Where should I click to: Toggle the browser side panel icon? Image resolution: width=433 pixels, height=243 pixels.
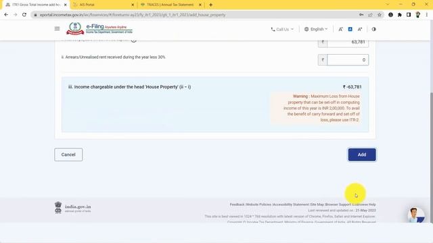coord(409,15)
